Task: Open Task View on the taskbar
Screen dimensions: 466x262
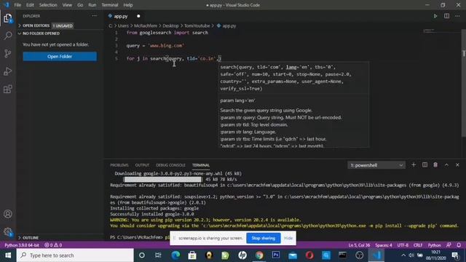Action: pos(158,255)
